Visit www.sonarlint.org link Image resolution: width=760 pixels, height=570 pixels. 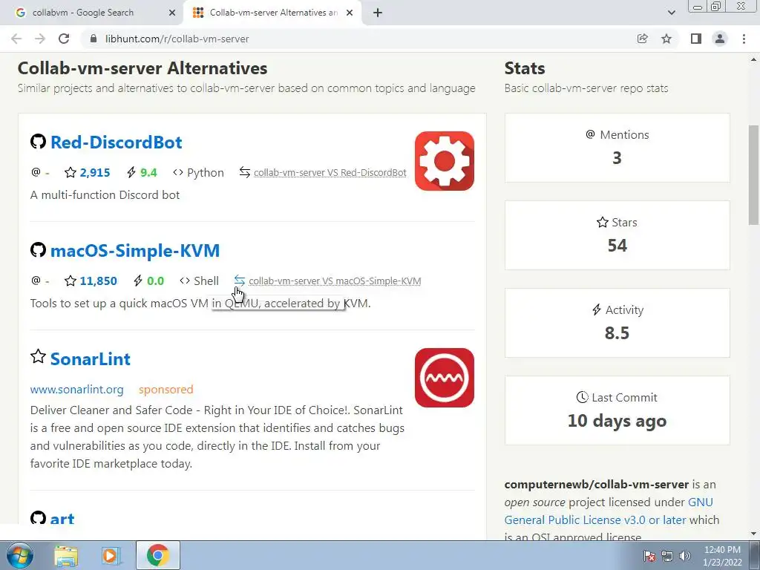pyautogui.click(x=76, y=389)
